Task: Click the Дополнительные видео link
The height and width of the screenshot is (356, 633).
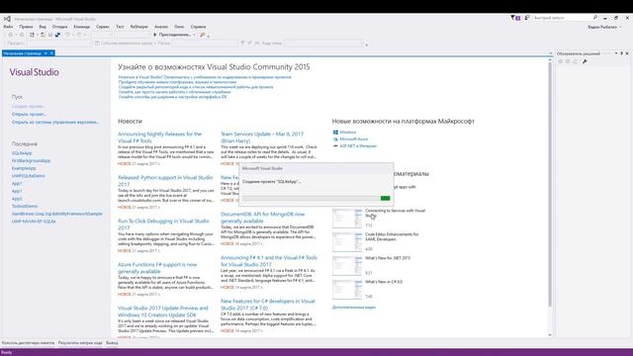Action: tap(354, 308)
